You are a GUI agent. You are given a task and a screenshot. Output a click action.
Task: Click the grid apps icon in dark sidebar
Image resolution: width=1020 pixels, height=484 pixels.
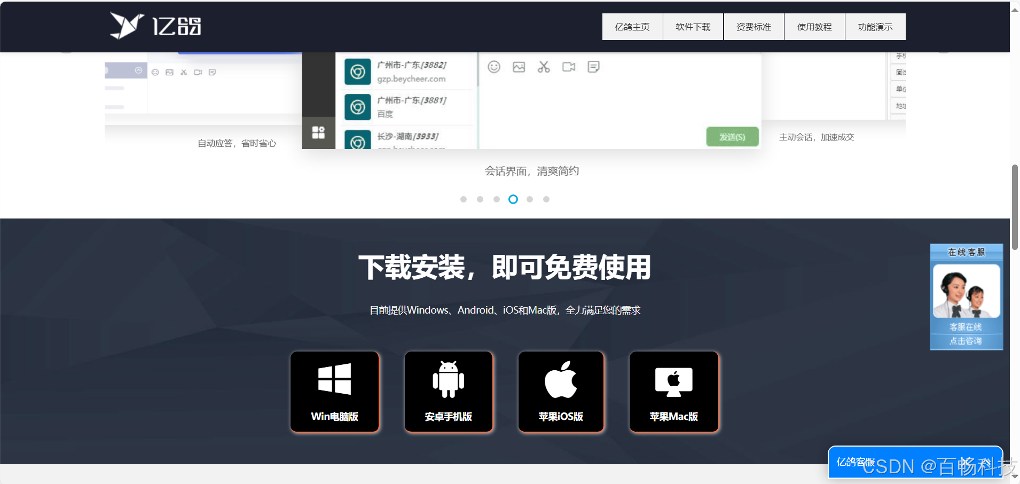318,132
